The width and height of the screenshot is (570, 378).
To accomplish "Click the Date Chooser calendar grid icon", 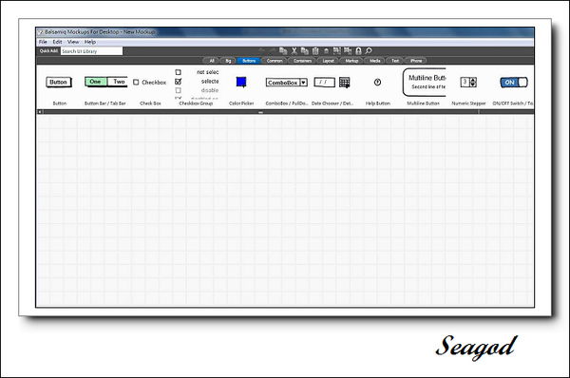I will [344, 83].
